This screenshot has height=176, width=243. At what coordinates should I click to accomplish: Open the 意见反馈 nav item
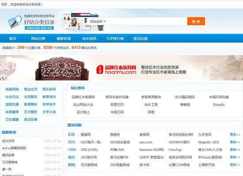pos(140,38)
